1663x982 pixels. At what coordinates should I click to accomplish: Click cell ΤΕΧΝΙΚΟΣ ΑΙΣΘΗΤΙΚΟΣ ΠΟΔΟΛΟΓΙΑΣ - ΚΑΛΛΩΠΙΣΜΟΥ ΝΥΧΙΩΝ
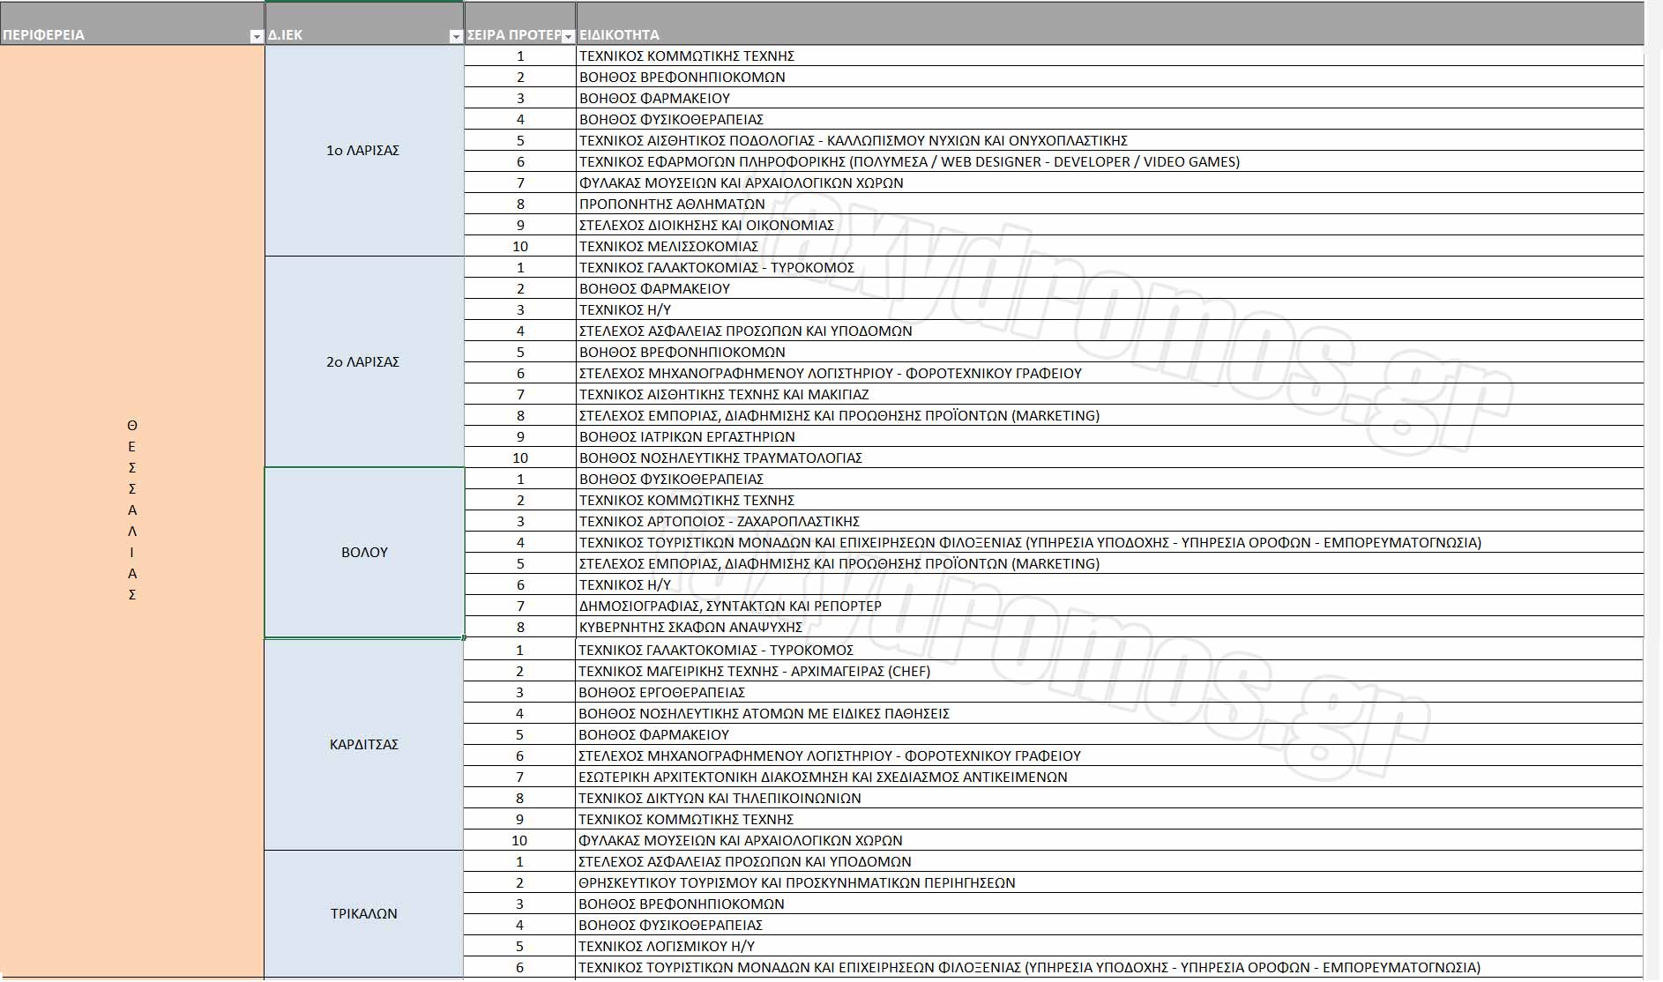tap(1110, 140)
